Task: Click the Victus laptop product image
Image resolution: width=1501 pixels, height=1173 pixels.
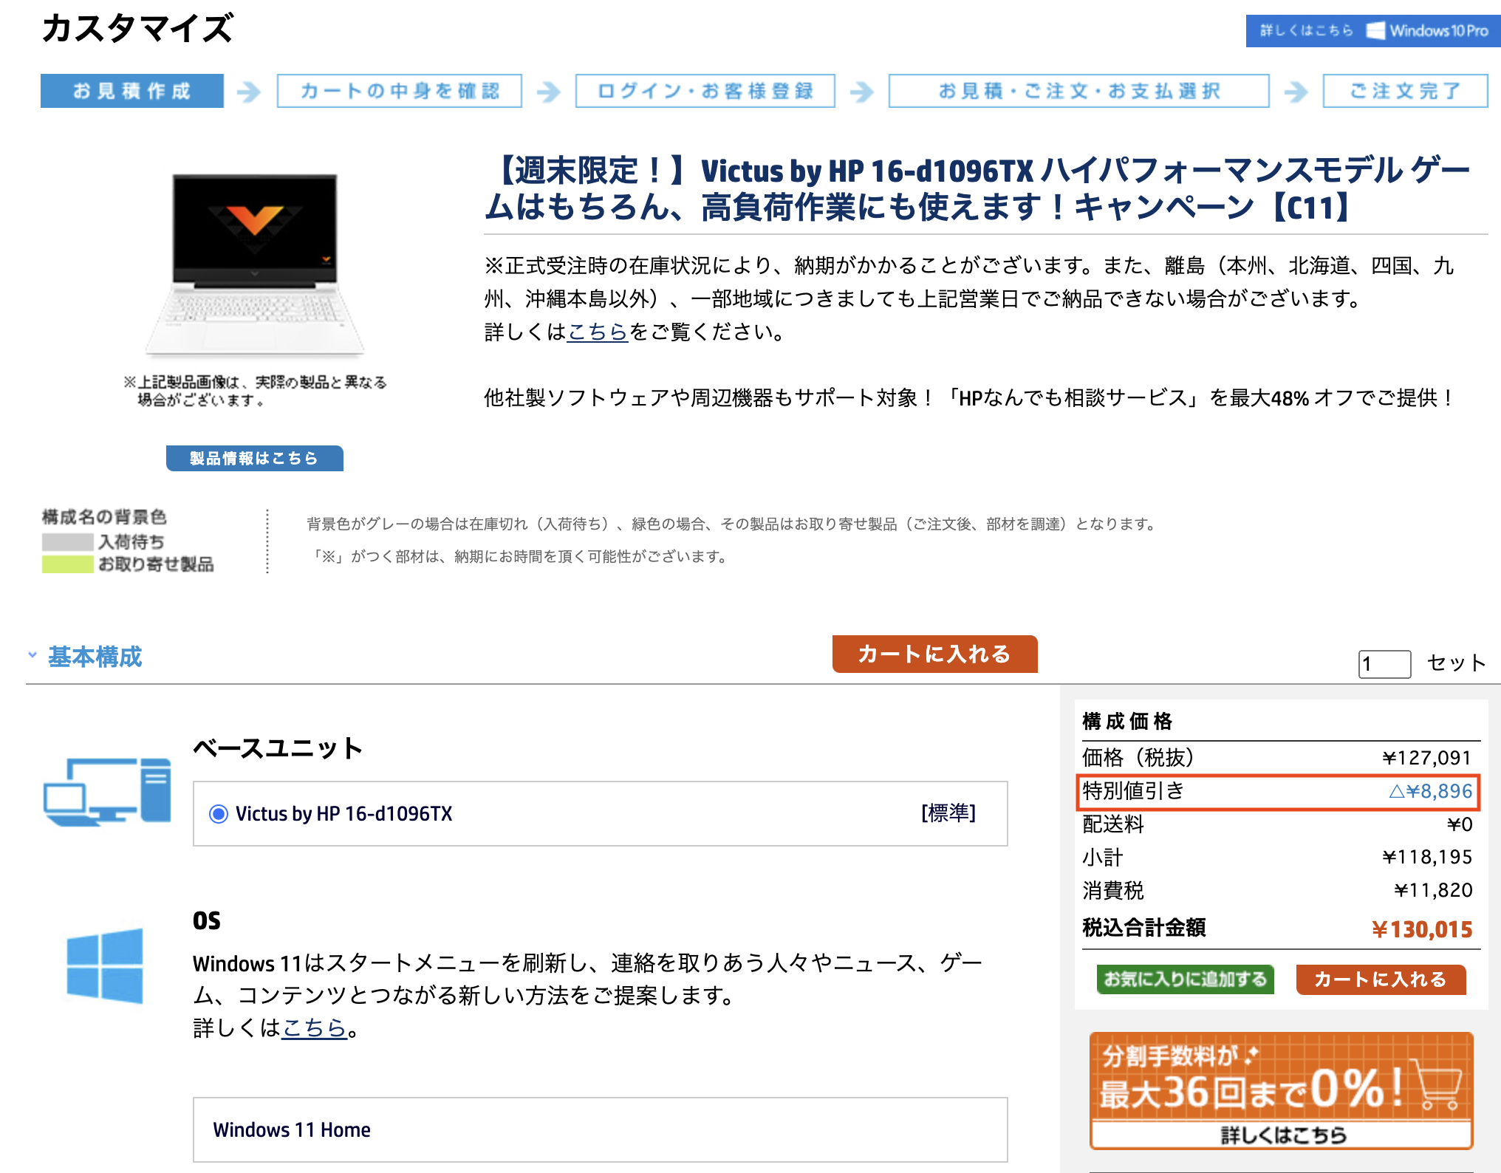Action: 255,264
